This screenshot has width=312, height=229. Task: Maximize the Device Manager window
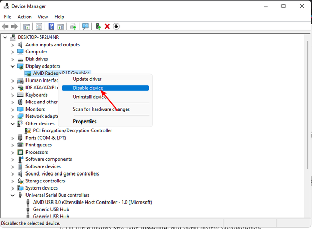point(283,6)
